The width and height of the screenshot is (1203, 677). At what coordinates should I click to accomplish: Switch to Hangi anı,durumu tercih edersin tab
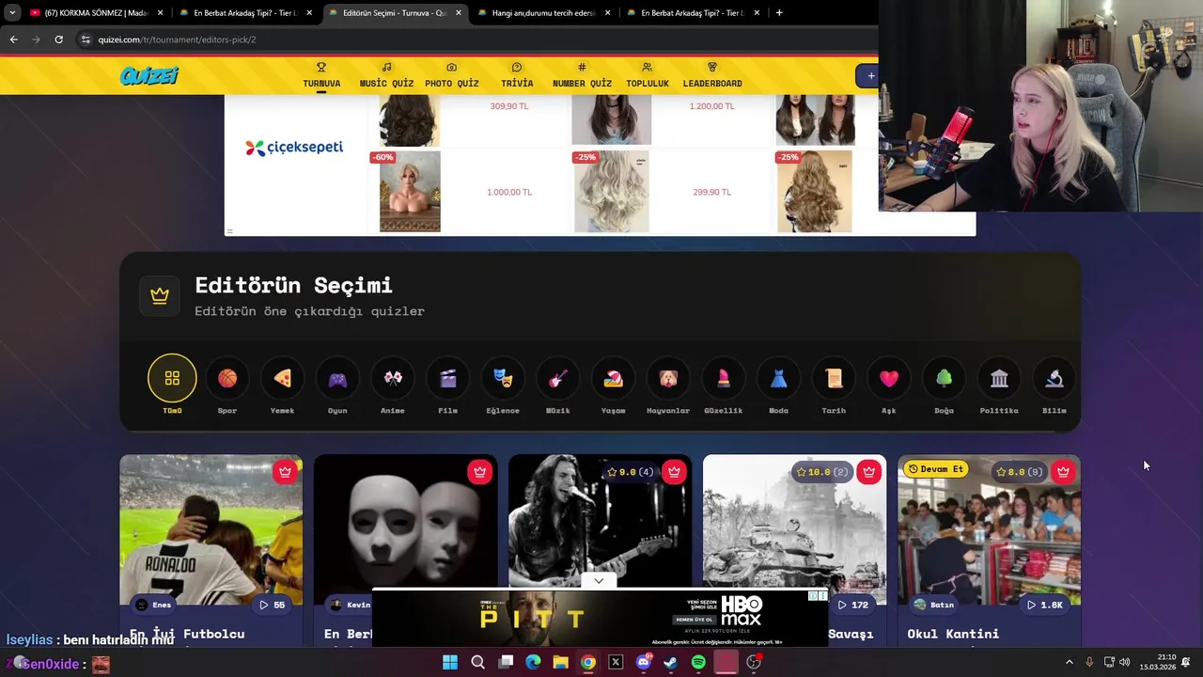[545, 13]
